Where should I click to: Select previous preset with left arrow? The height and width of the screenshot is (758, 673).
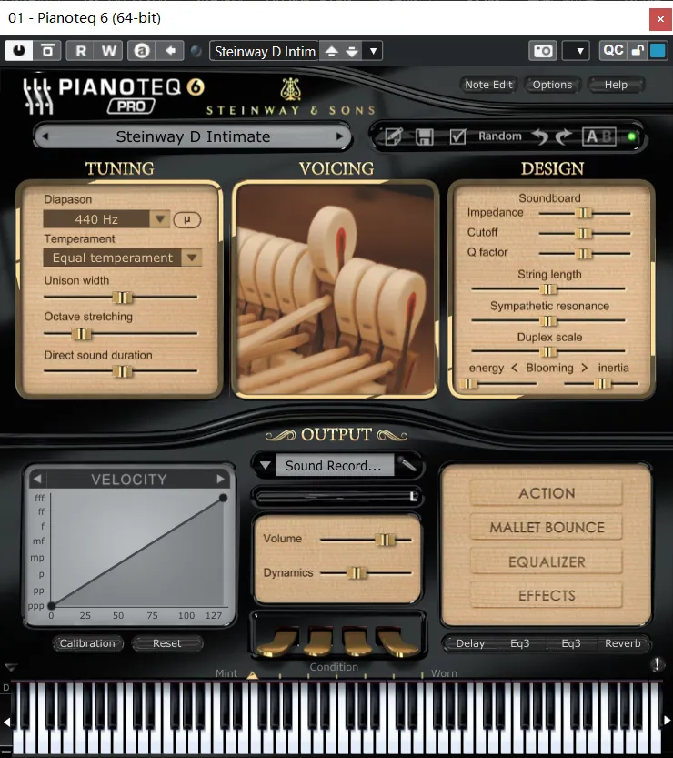[45, 136]
